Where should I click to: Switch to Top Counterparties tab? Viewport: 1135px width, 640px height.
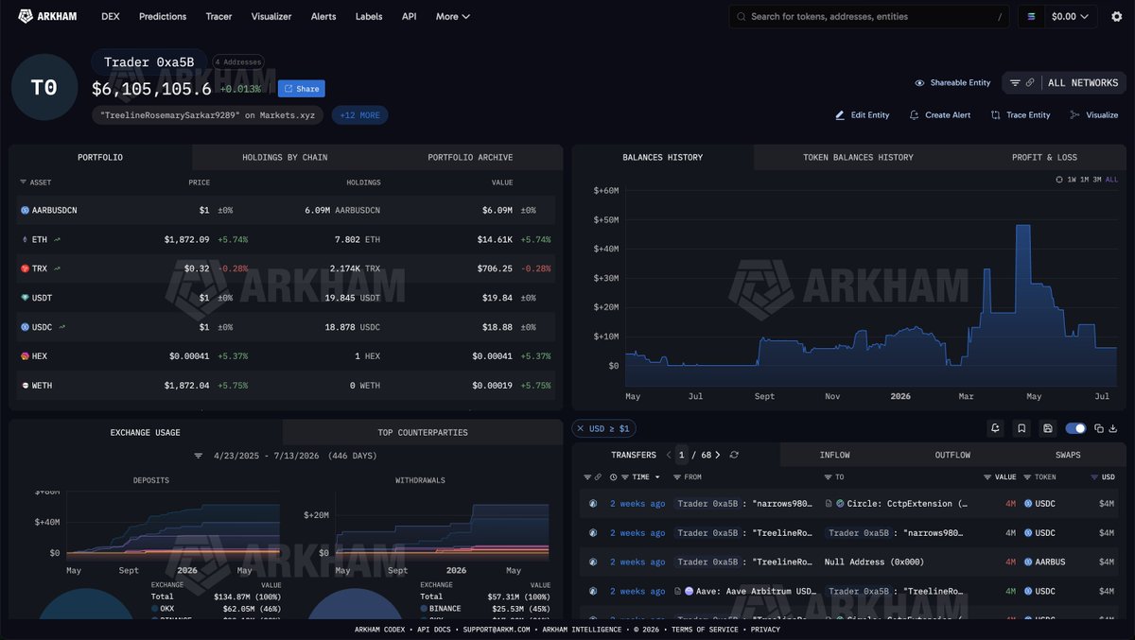tap(423, 432)
